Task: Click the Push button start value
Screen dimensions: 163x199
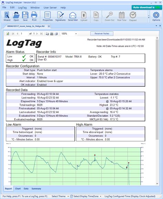Action: pyautogui.click(x=47, y=70)
